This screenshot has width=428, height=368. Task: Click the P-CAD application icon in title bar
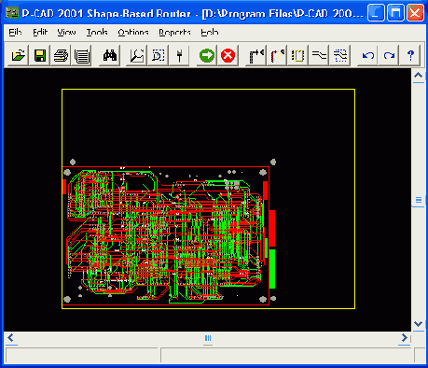(x=12, y=13)
